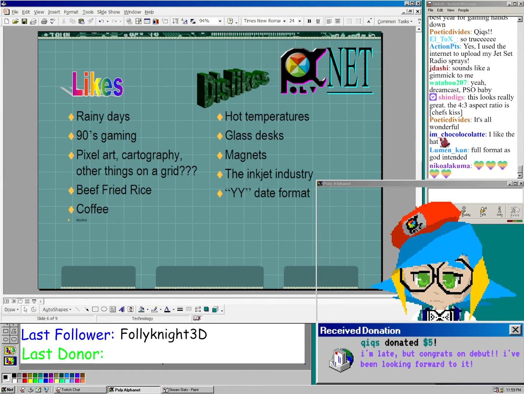Click the Insert Hyperlink globe icon
Viewport: 524px width, 394px height.
pos(129,21)
